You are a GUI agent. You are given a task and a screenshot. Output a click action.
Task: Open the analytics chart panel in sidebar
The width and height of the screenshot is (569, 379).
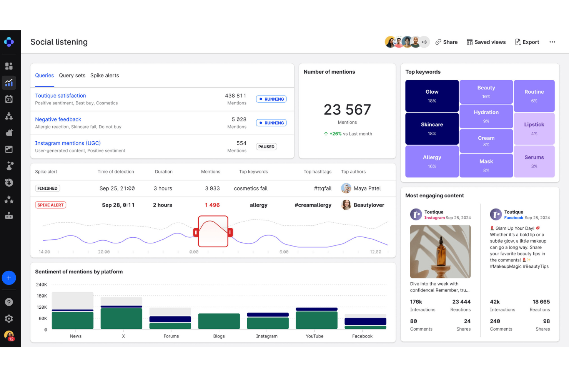(8, 83)
